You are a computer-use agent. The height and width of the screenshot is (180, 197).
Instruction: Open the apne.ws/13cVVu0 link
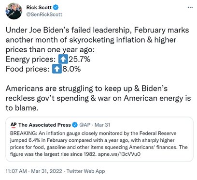[119, 154]
